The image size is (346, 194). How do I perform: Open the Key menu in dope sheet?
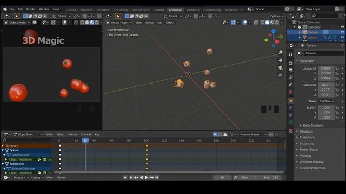[97, 134]
